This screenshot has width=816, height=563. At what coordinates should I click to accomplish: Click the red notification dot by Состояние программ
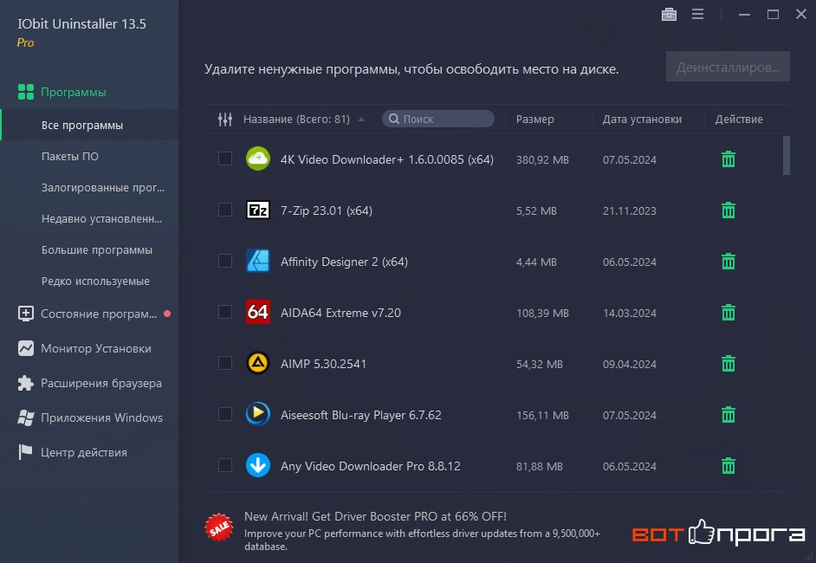pyautogui.click(x=167, y=314)
